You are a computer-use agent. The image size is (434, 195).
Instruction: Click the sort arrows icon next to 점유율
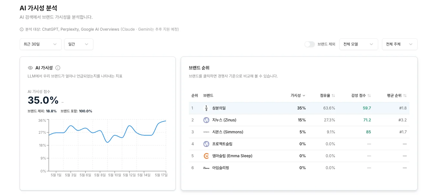(333, 96)
